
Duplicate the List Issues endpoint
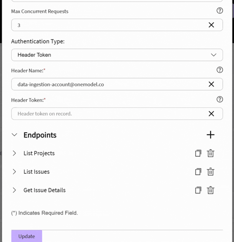coord(198,172)
